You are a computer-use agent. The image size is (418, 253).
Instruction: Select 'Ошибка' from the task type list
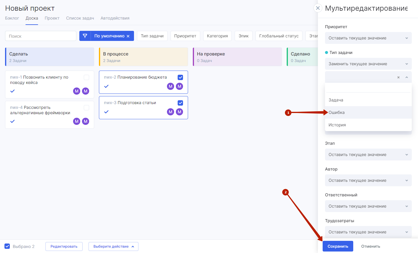coord(337,112)
